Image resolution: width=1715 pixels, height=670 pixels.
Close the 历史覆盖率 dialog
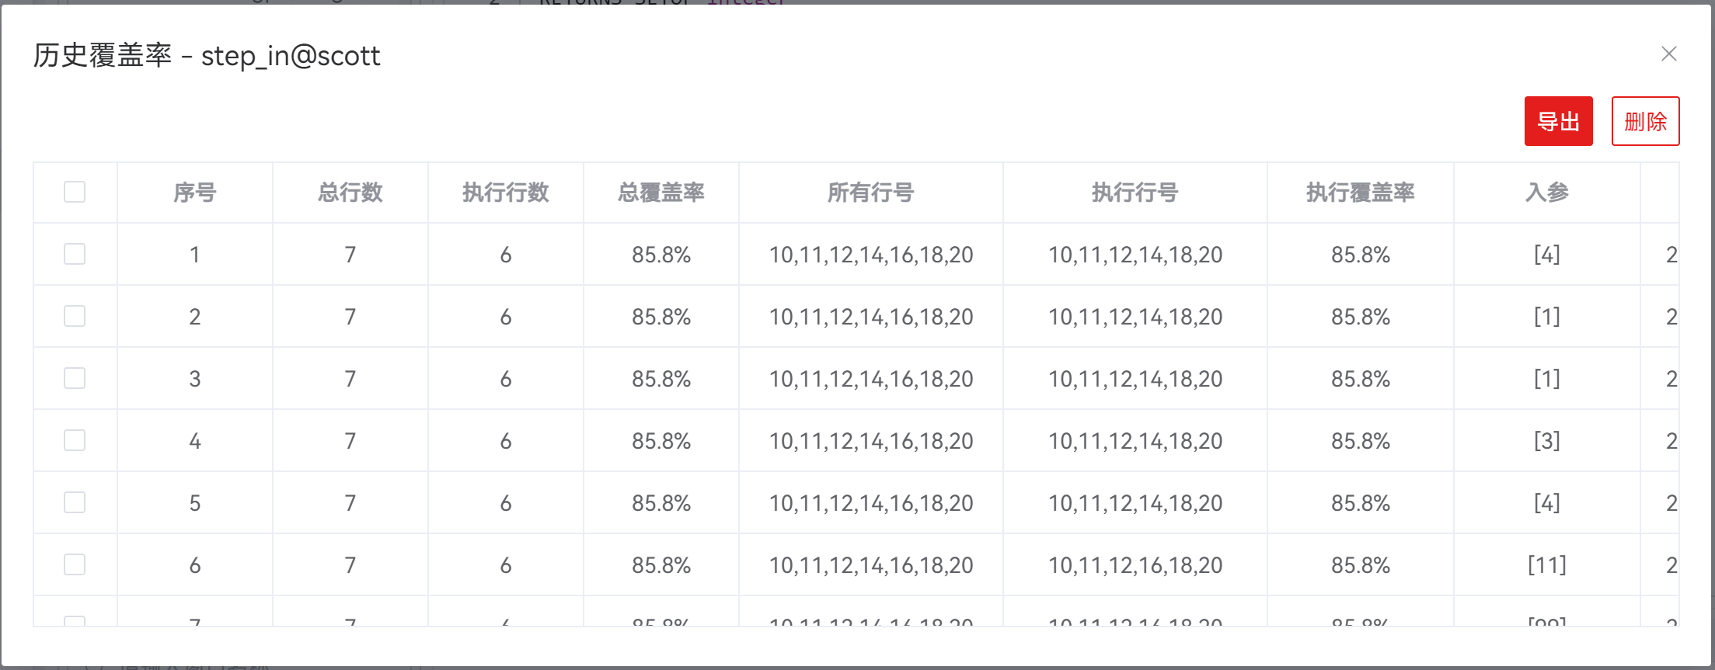point(1668,54)
